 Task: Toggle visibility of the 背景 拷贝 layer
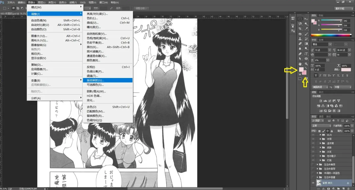click(313, 182)
